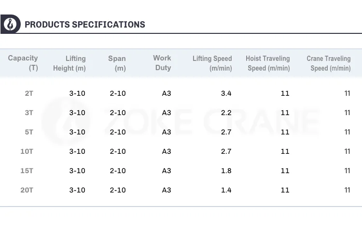Click the 20T capacity row label
The height and width of the screenshot is (237, 362).
pyautogui.click(x=27, y=190)
